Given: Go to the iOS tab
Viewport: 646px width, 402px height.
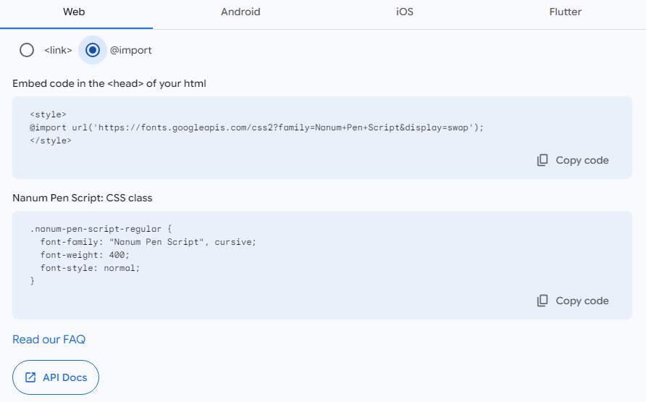Looking at the screenshot, I should pyautogui.click(x=405, y=12).
